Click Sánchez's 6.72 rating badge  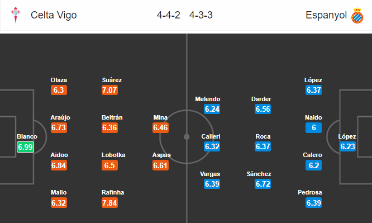pyautogui.click(x=263, y=184)
